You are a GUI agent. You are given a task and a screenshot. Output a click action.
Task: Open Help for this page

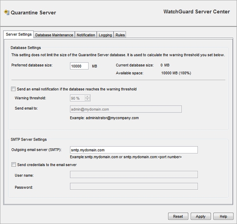pos(223,216)
